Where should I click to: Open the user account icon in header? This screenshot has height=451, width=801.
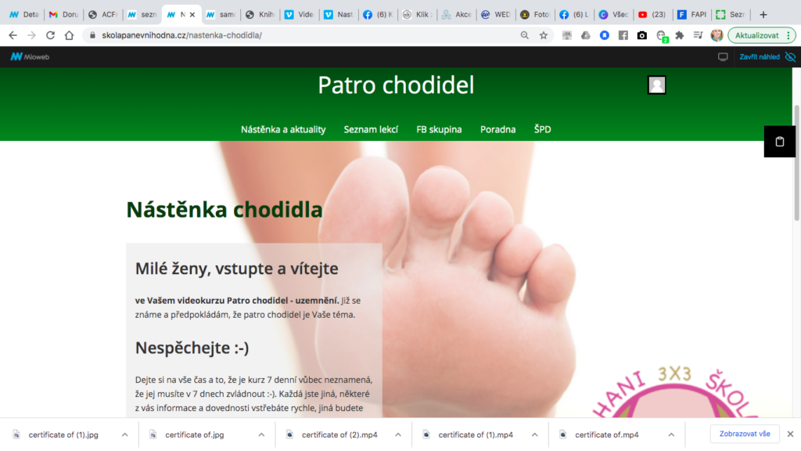(656, 85)
